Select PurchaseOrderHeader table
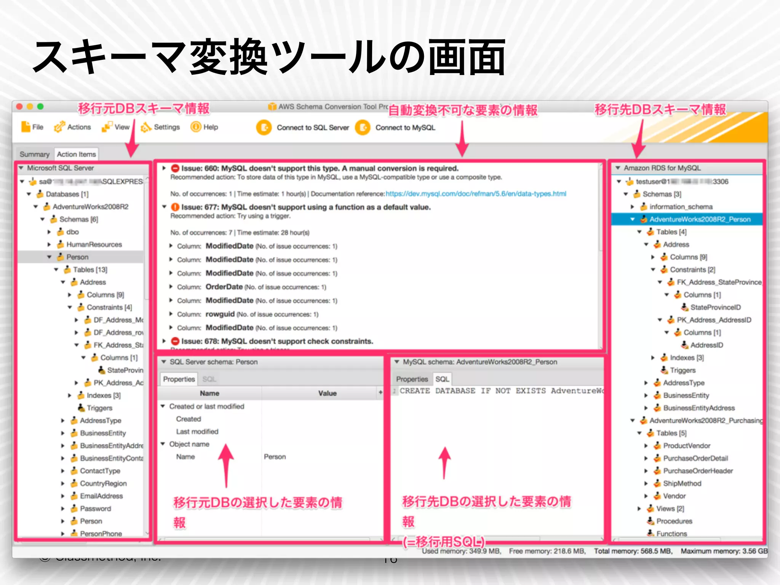780x585 pixels. pyautogui.click(x=698, y=470)
